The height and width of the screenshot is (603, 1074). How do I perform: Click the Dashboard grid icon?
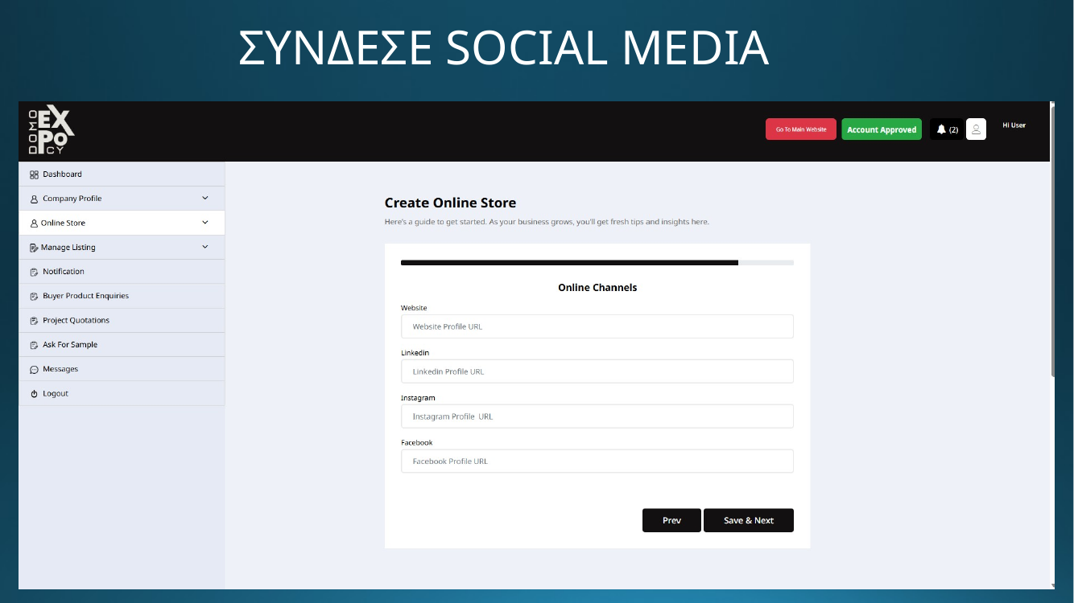point(34,174)
